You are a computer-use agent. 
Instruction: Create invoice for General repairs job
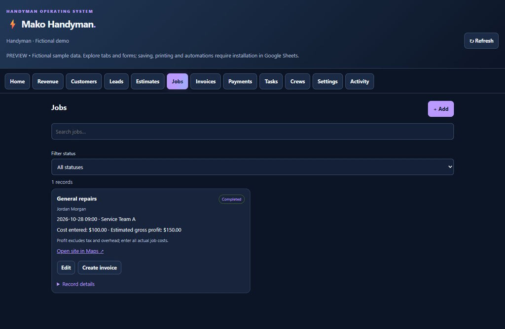click(x=100, y=267)
